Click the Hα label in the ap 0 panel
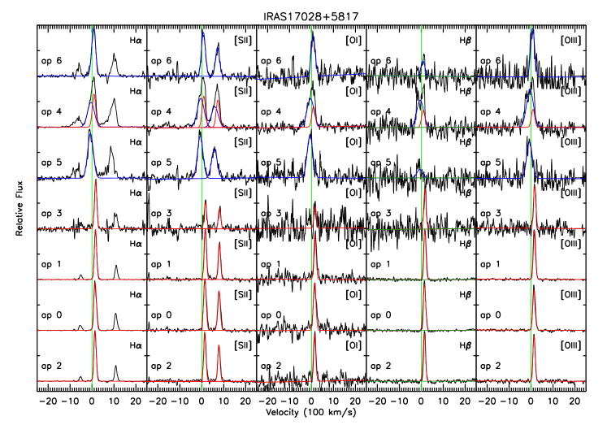 136,294
